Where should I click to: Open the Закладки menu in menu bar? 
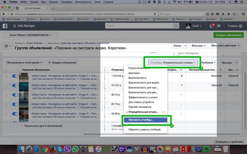tap(67, 2)
